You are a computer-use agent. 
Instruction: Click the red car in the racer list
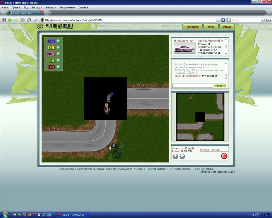tap(51, 67)
